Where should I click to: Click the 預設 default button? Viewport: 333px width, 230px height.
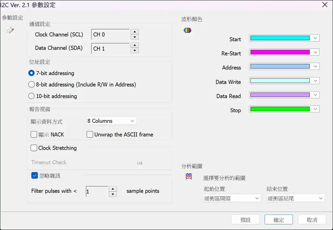(x=245, y=220)
